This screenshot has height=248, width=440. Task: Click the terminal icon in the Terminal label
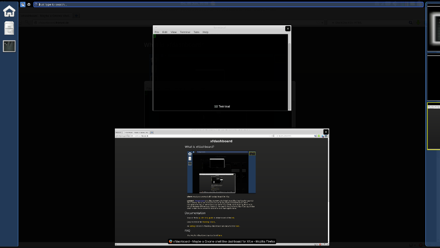[x=216, y=106]
